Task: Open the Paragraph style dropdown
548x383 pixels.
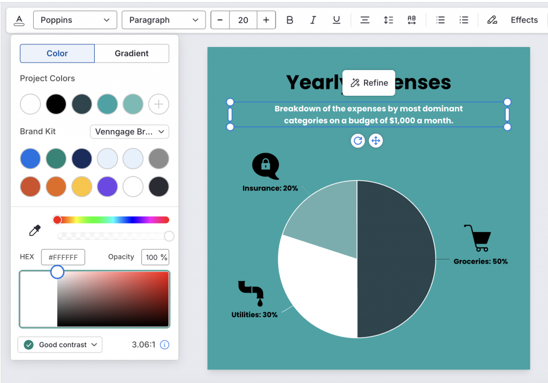Action: coord(164,20)
